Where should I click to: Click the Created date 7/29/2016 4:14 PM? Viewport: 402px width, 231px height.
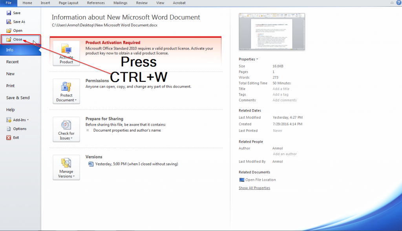point(287,124)
